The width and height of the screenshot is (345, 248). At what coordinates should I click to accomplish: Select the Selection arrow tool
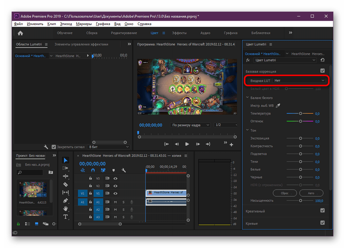(65, 160)
